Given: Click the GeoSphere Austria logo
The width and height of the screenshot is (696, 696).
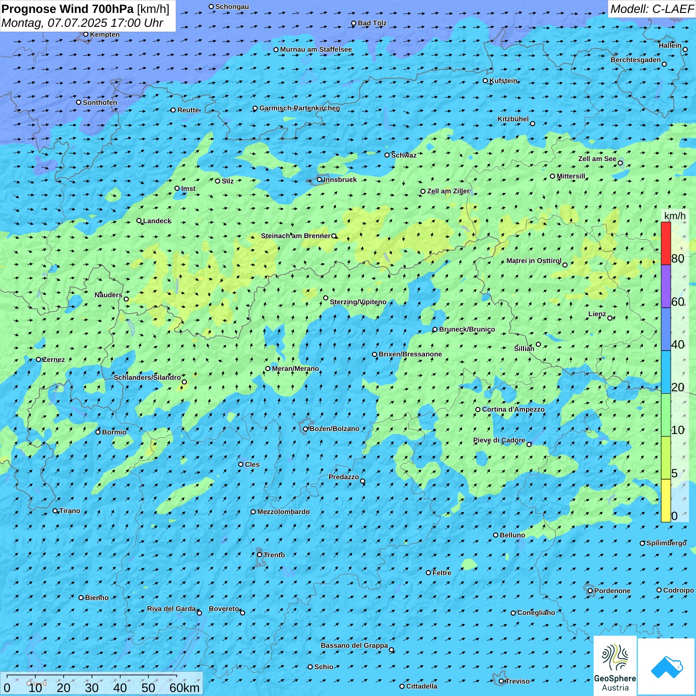Looking at the screenshot, I should (615, 666).
